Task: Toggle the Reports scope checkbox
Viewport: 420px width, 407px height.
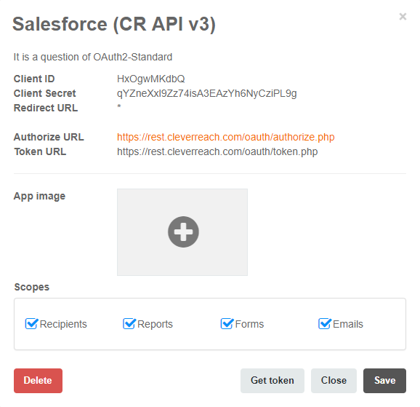Action: 129,323
